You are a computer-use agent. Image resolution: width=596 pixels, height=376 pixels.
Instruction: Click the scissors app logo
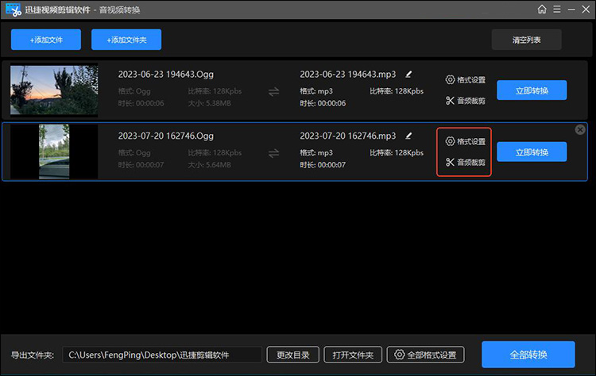click(x=14, y=10)
